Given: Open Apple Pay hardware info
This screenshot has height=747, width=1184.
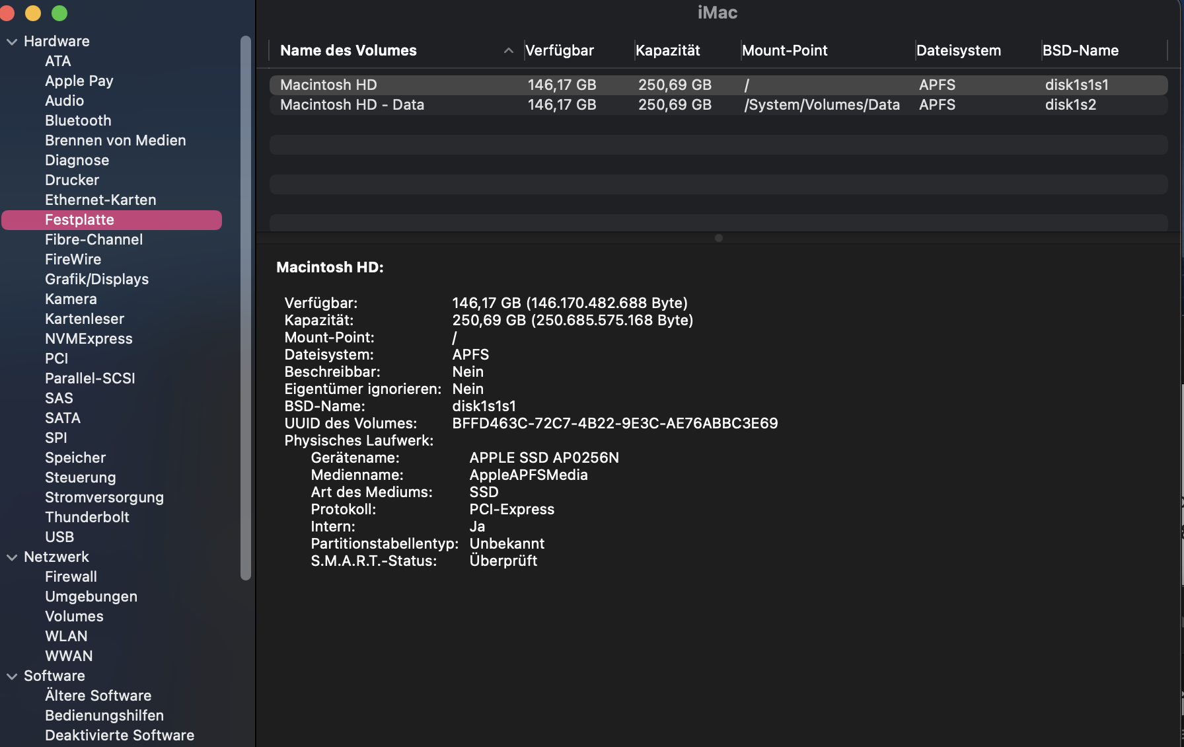Looking at the screenshot, I should (x=79, y=81).
